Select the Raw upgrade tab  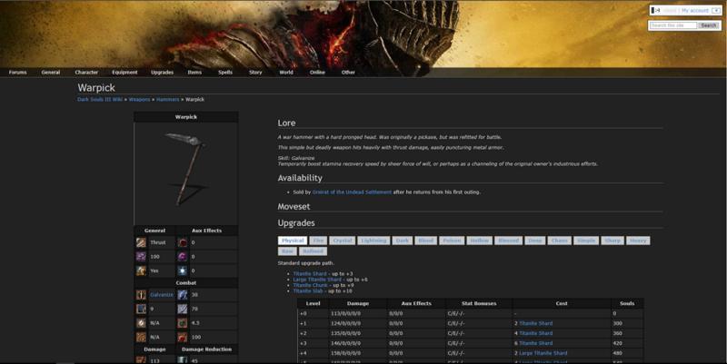pyautogui.click(x=287, y=251)
